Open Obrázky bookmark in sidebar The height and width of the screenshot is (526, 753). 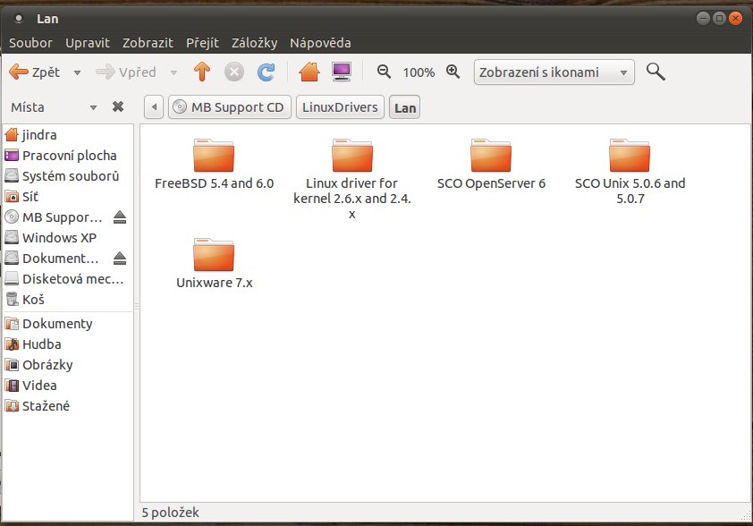68,365
